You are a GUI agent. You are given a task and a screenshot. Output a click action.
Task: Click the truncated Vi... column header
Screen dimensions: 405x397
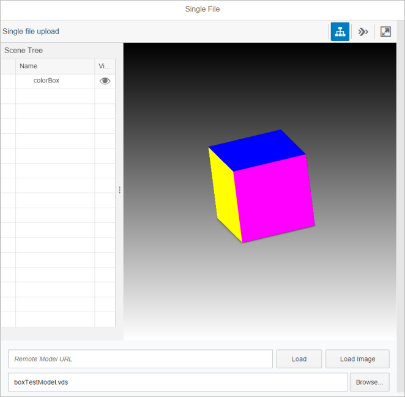pos(104,66)
